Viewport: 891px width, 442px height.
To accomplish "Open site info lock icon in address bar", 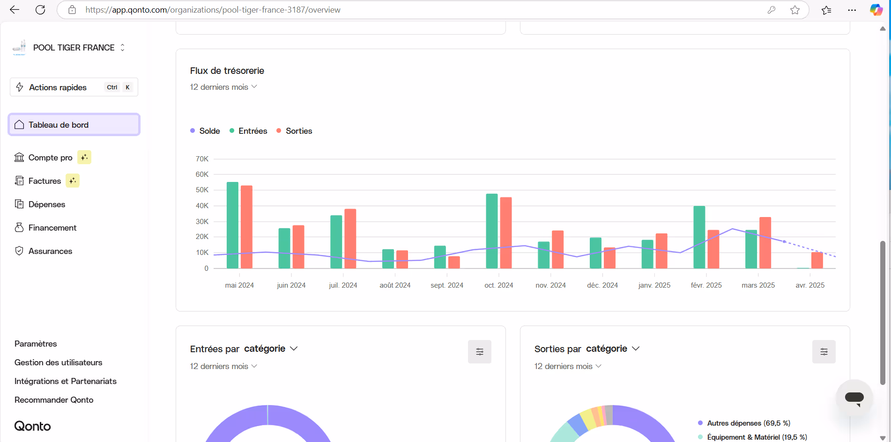I will point(72,10).
